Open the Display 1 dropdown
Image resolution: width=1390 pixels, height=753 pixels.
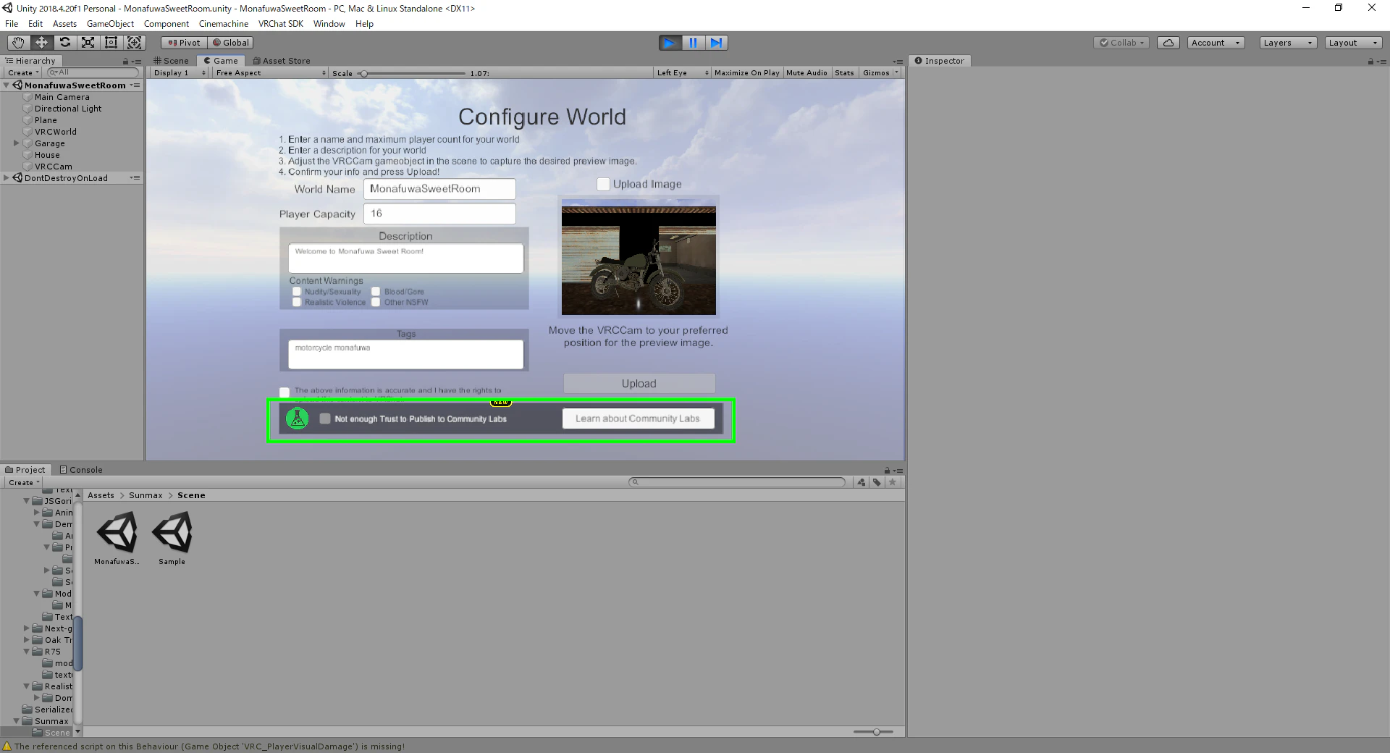[180, 73]
